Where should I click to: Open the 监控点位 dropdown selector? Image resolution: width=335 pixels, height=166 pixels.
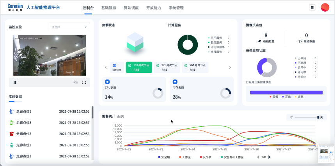coord(69,27)
